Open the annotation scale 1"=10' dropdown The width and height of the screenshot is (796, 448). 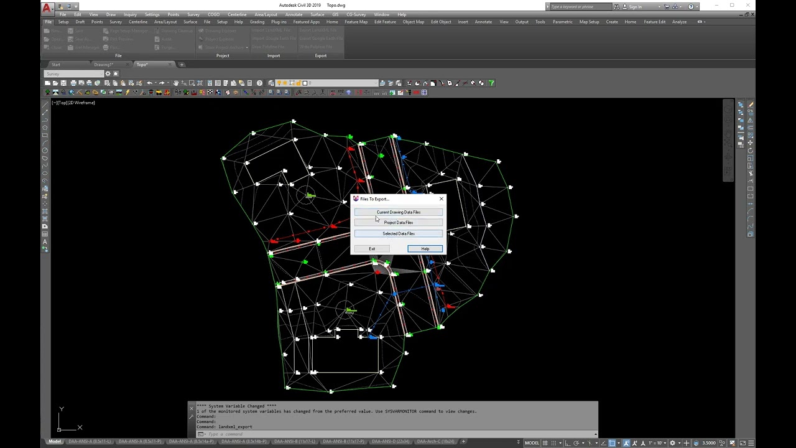point(658,443)
